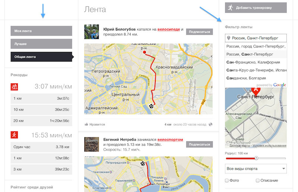
Task: Click the red start marker on first map
Action: [145, 52]
